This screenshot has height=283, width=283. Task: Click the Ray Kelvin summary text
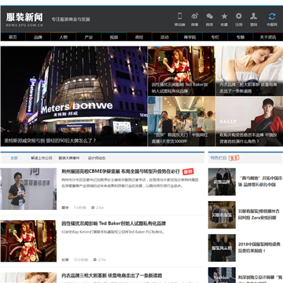tap(112, 232)
